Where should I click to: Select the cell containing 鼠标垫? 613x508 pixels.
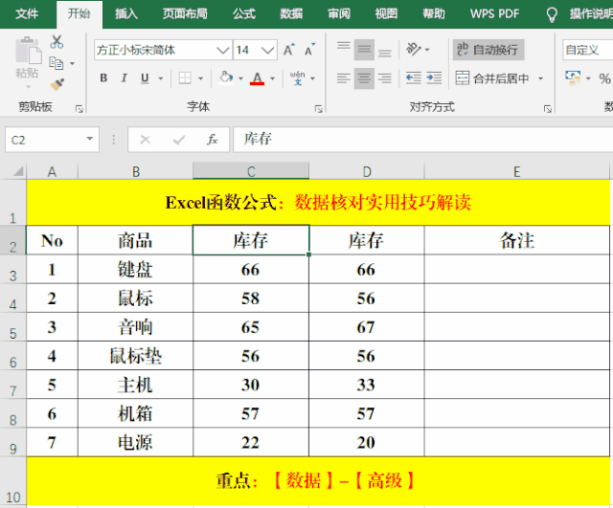click(135, 356)
